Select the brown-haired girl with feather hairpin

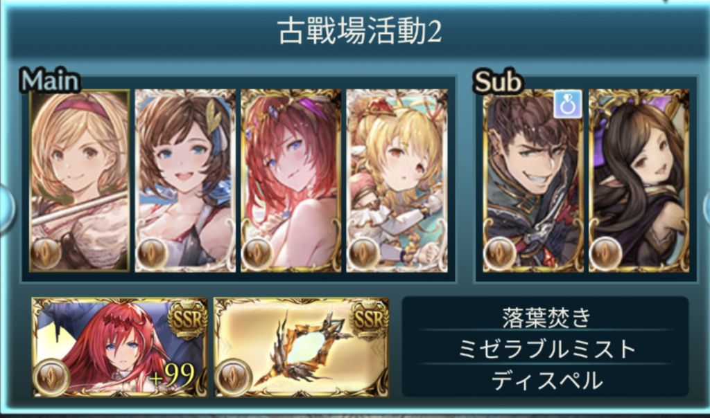pyautogui.click(x=185, y=181)
